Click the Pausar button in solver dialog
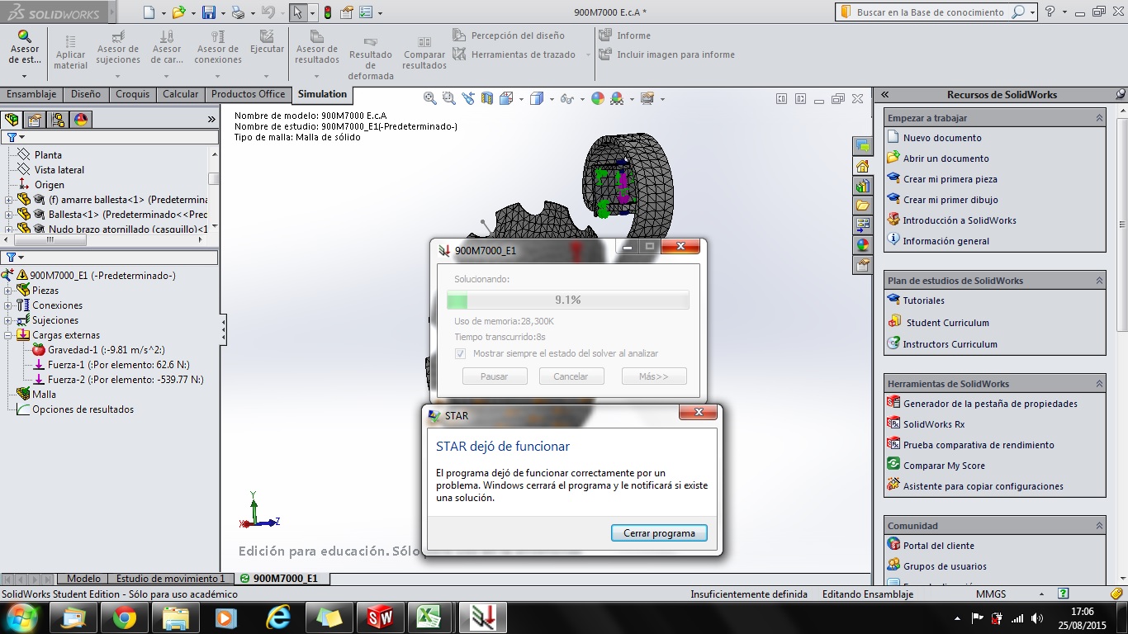The image size is (1128, 634). (494, 376)
